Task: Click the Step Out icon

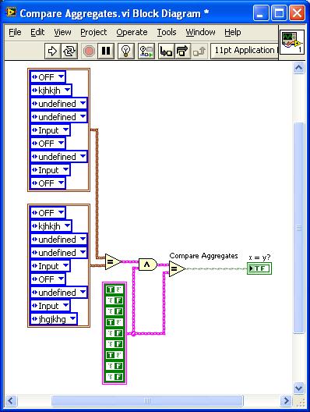Action: click(199, 51)
